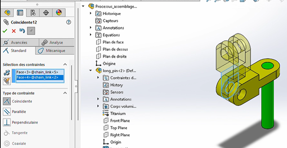Select Plan de face in tree
Viewport: 287px width, 148px height.
113,42
